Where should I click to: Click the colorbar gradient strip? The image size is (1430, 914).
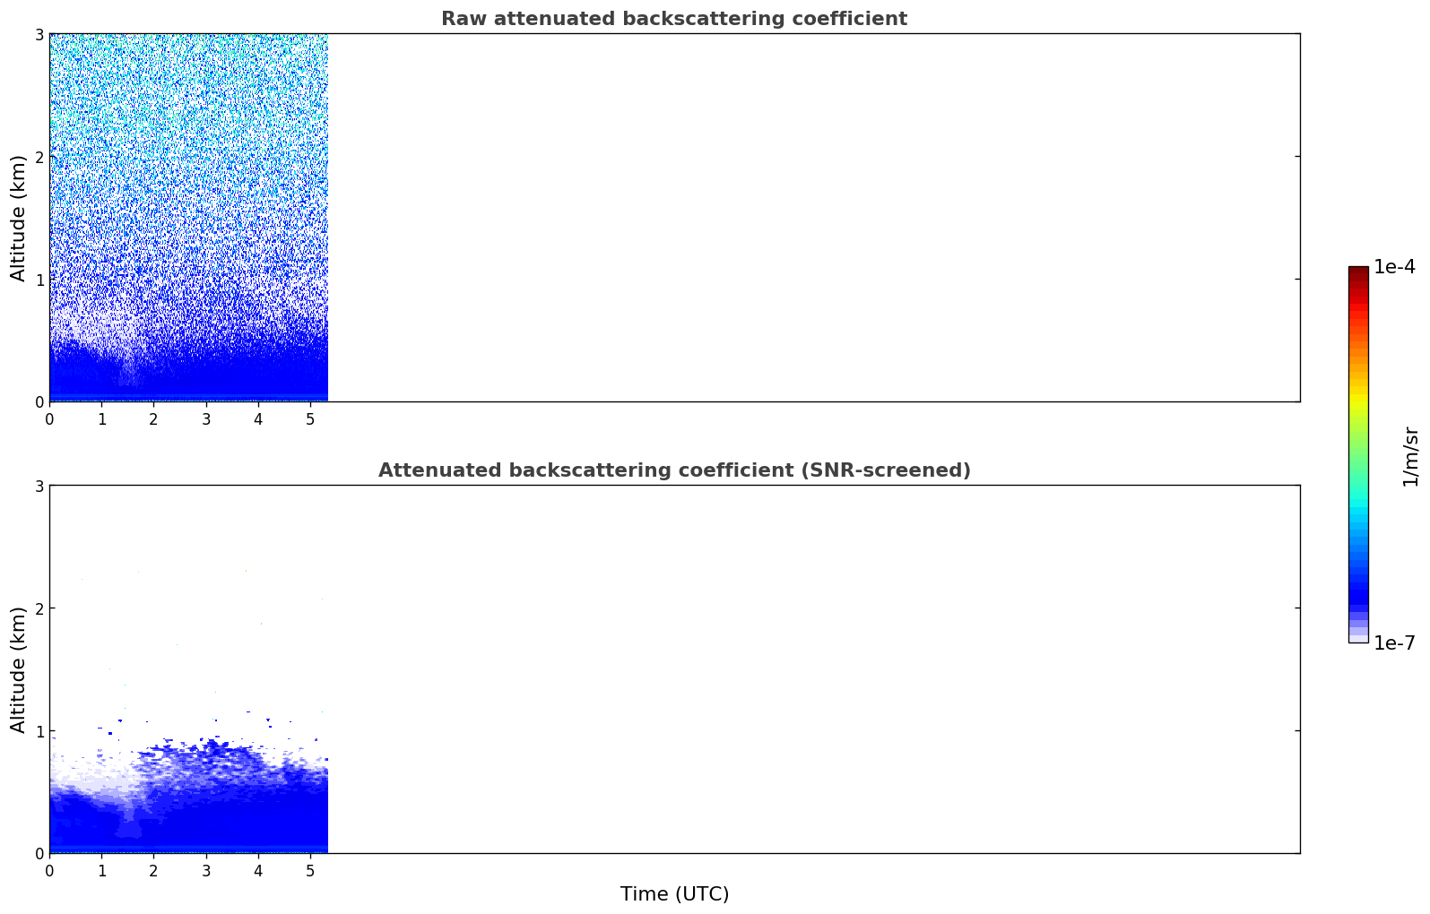click(1358, 454)
